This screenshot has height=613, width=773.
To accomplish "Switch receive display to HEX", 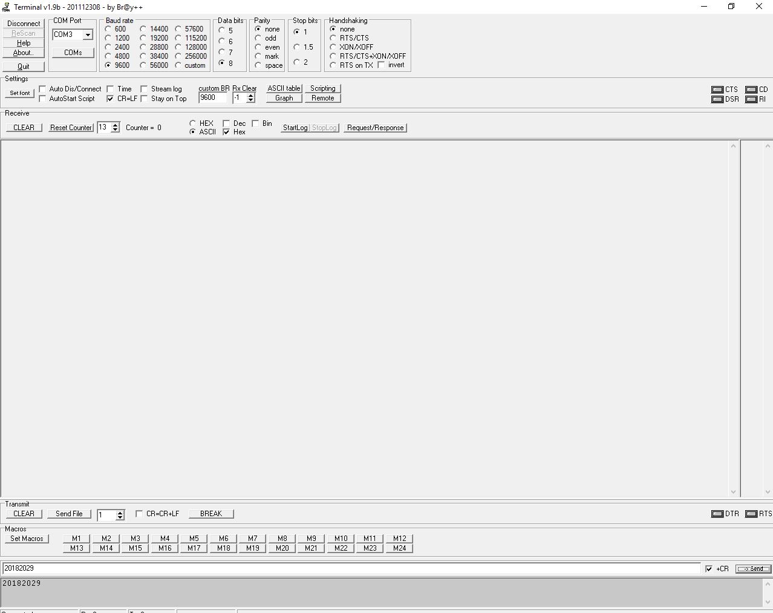I will 193,123.
